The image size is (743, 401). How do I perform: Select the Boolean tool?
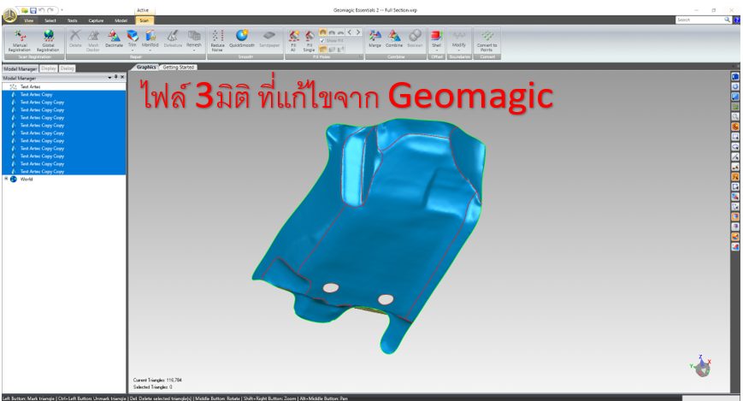[415, 38]
